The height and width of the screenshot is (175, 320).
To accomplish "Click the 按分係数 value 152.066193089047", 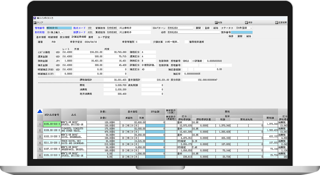I will 200,80.
